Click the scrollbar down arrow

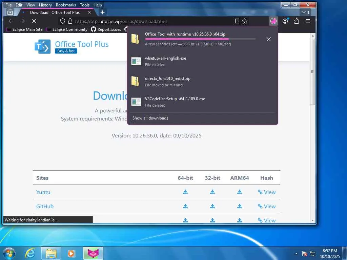point(312,220)
